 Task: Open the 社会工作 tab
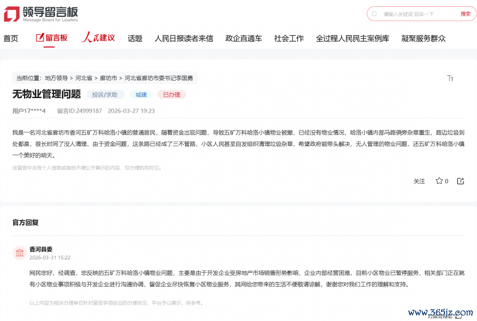coord(288,38)
